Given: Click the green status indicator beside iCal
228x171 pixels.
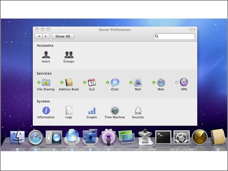Looking at the screenshot, I should point(85,82).
